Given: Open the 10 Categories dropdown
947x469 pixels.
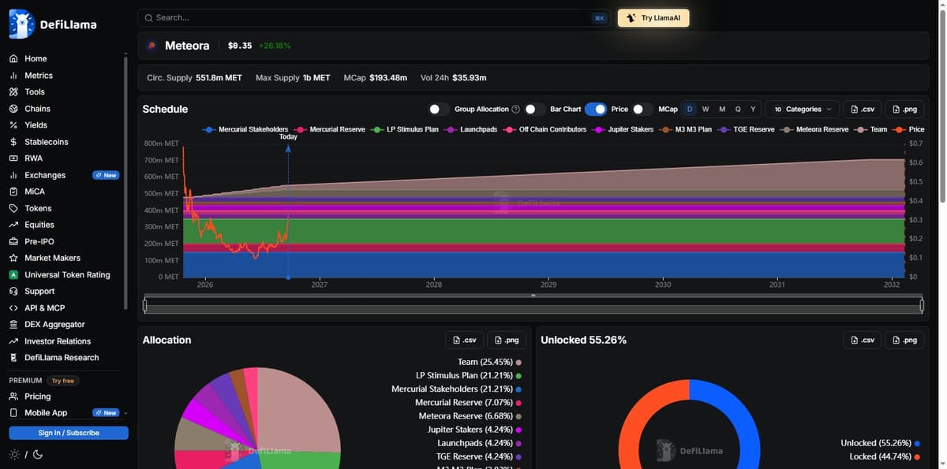Looking at the screenshot, I should coord(802,110).
